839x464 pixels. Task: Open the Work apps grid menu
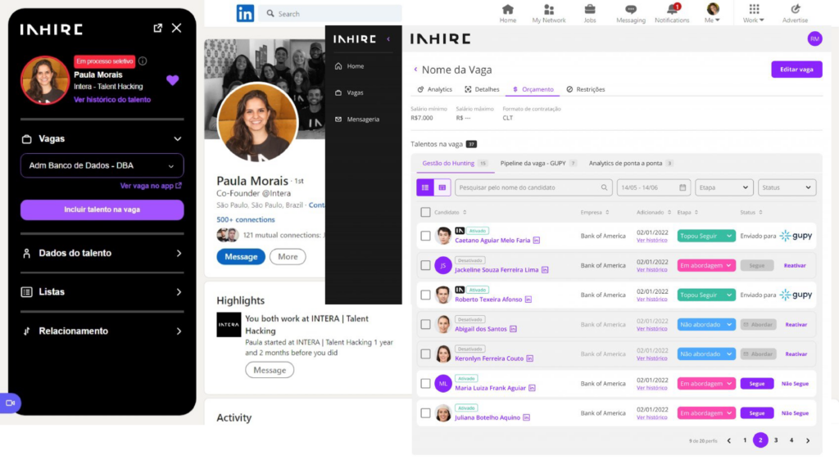click(x=754, y=13)
